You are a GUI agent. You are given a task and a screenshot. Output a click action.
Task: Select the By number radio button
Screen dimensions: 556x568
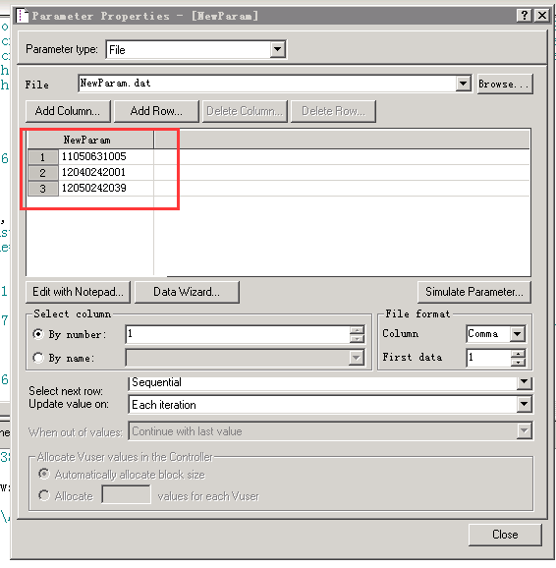coord(38,334)
